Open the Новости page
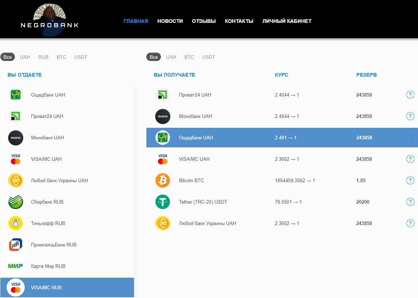Image resolution: width=418 pixels, height=298 pixels. pyautogui.click(x=170, y=21)
